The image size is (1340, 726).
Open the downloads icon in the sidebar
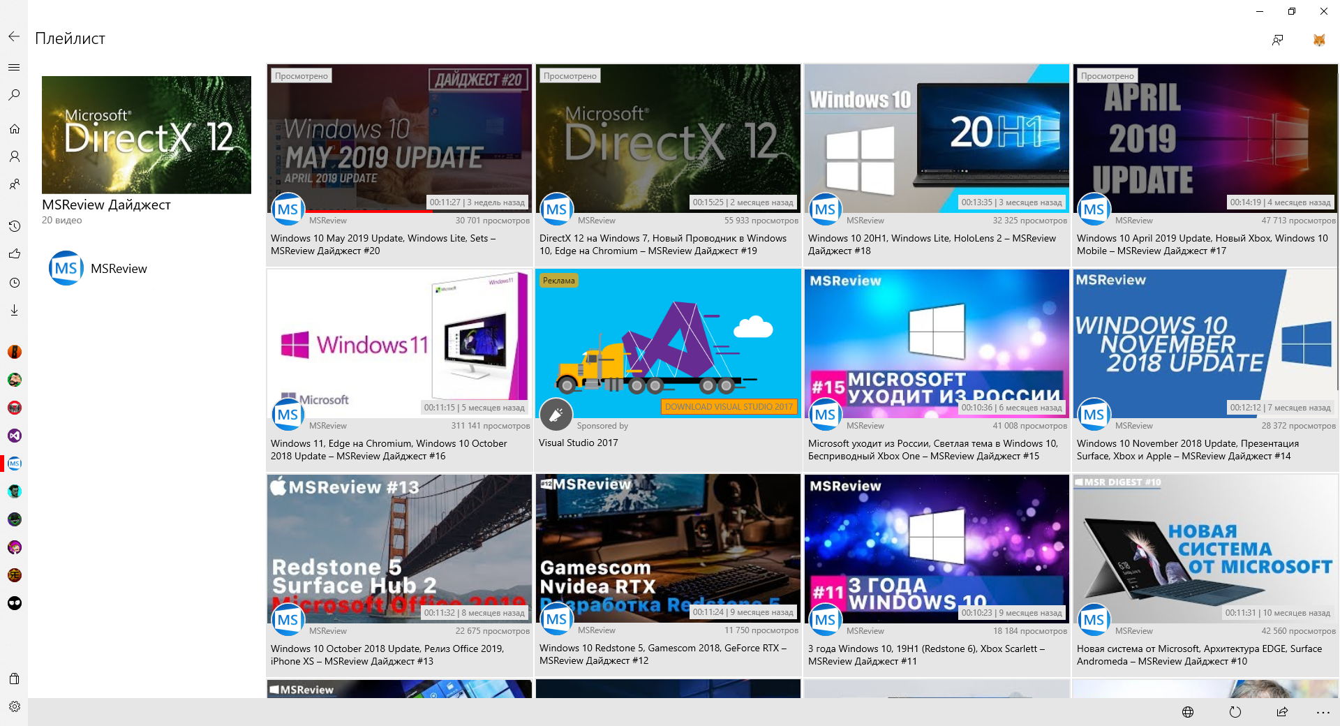14,310
